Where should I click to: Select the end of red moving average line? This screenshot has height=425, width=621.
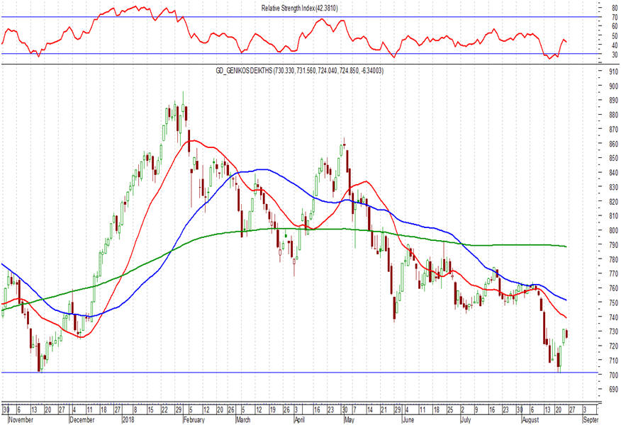point(566,318)
